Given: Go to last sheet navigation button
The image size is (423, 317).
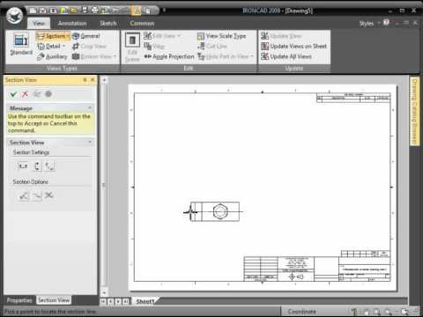Looking at the screenshot, I should [x=126, y=301].
